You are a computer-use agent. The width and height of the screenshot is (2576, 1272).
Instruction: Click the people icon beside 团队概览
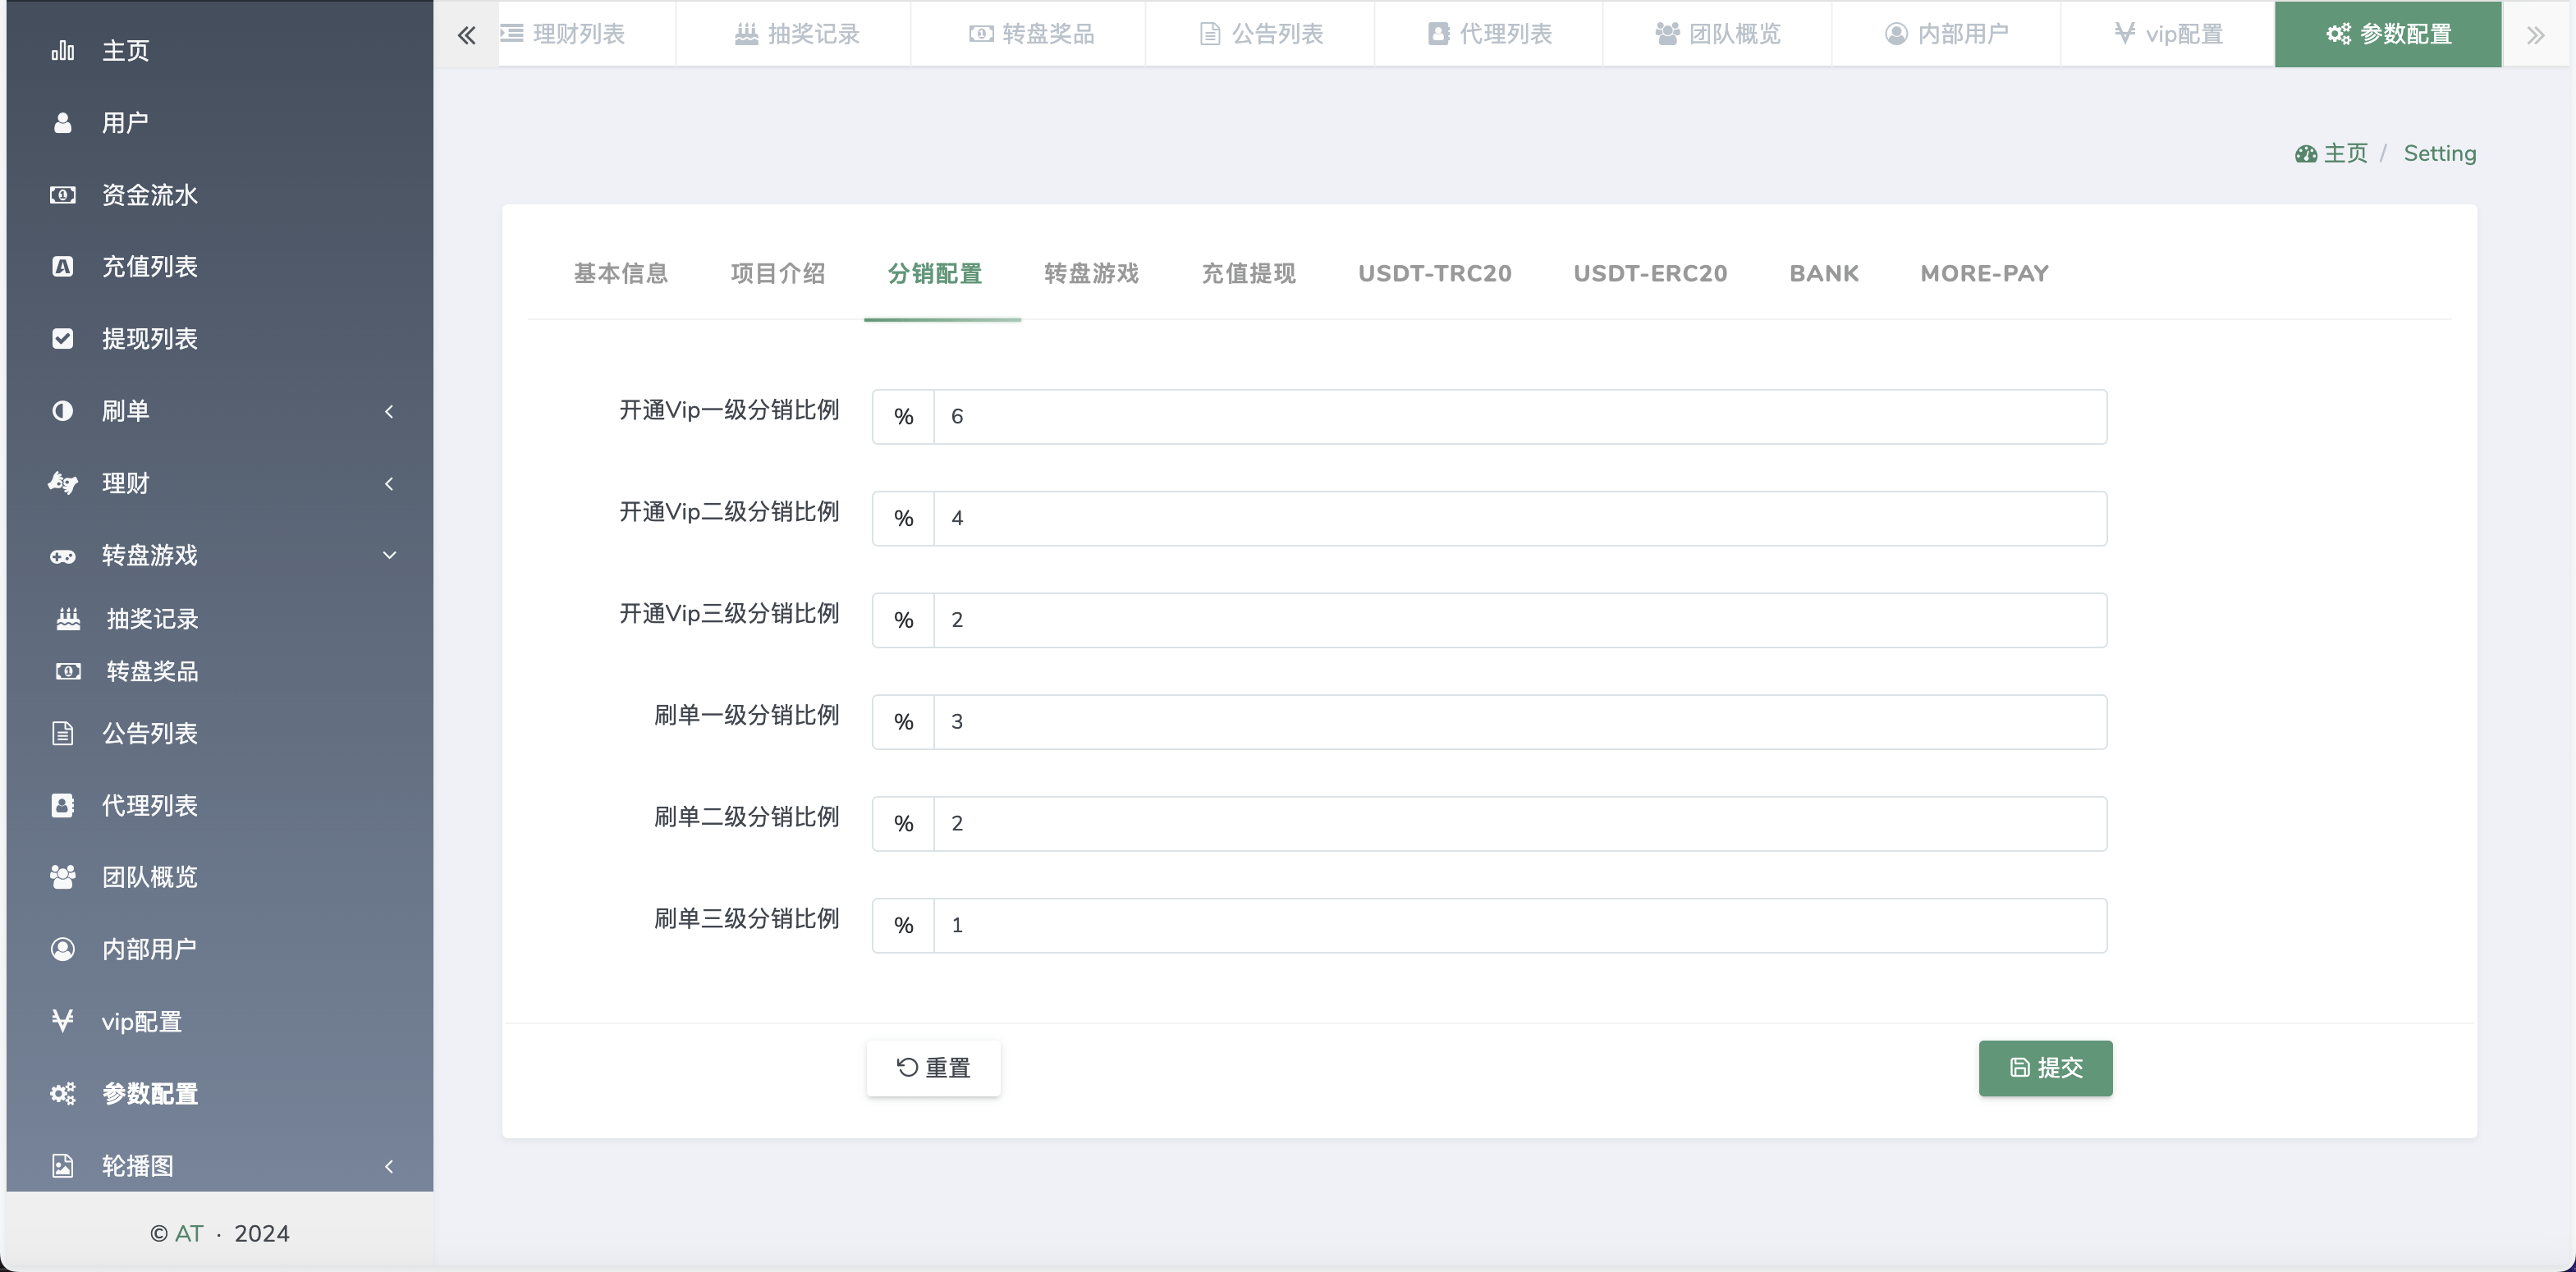[x=62, y=877]
